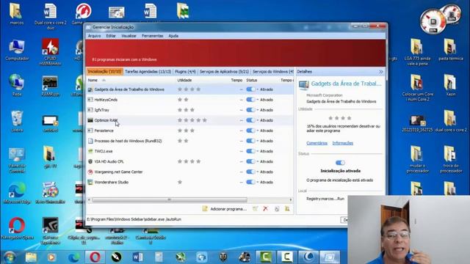Open status dropdown arrow for HotKeysCmds row

pos(258,100)
